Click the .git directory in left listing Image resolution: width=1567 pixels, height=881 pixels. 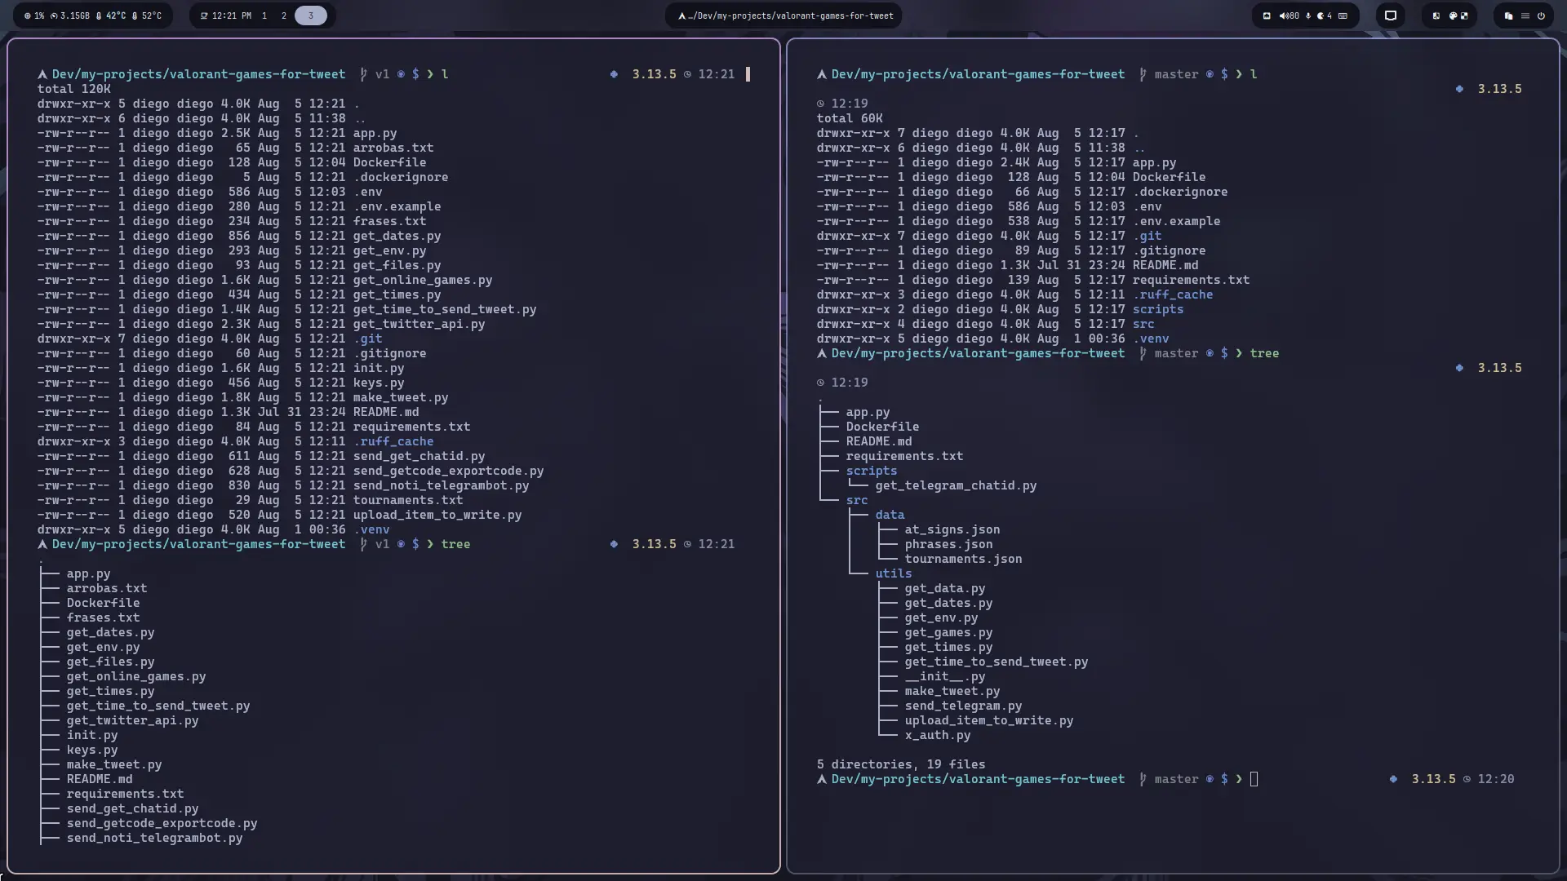pos(368,339)
